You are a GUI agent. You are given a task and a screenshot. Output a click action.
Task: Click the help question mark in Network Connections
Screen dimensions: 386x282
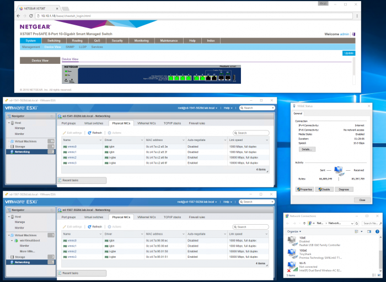click(377, 231)
